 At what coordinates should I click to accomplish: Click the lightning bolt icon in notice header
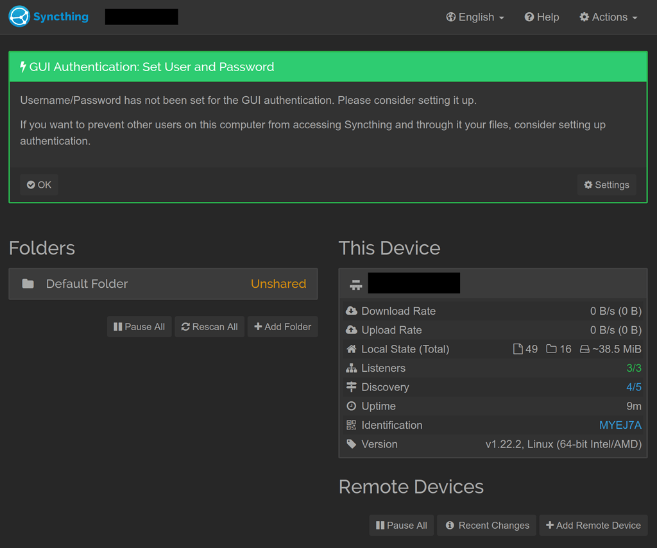tap(23, 67)
